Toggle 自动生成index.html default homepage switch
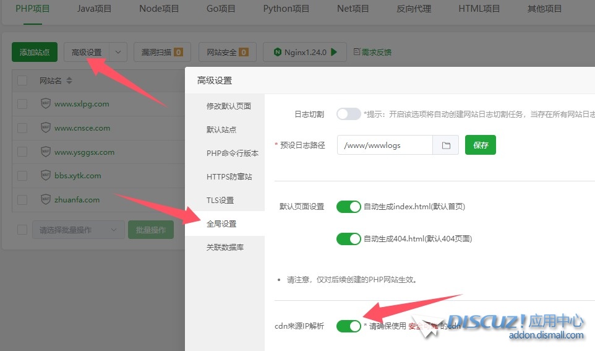 coord(348,207)
